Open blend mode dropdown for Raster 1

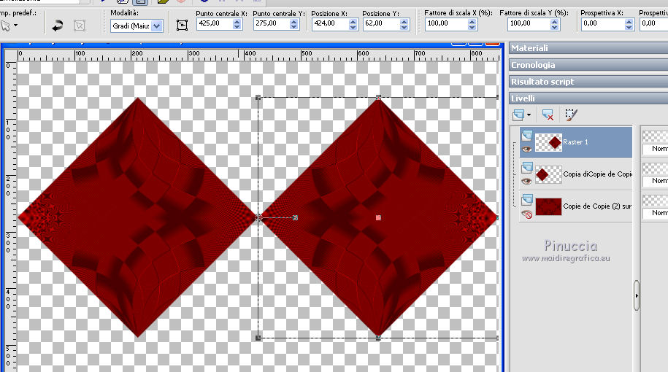[x=655, y=149]
